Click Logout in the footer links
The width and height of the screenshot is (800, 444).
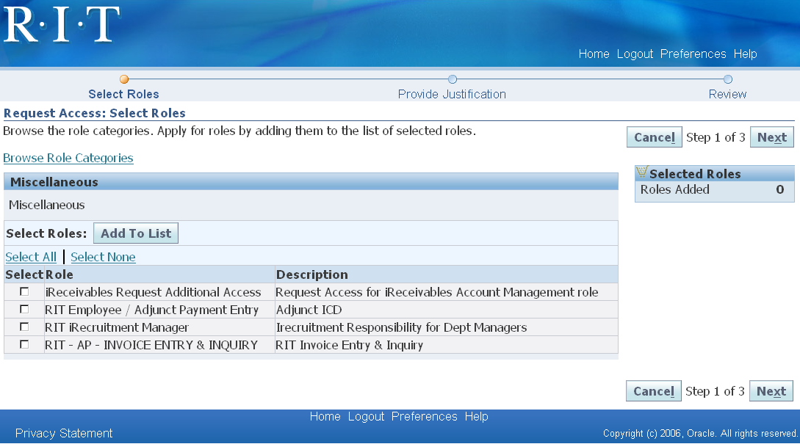click(x=366, y=417)
